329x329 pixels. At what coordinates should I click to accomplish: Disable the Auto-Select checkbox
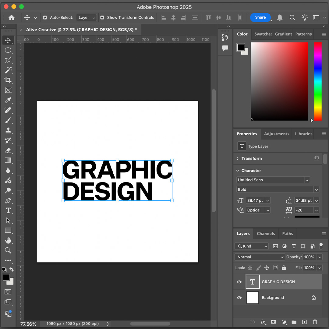(x=45, y=17)
